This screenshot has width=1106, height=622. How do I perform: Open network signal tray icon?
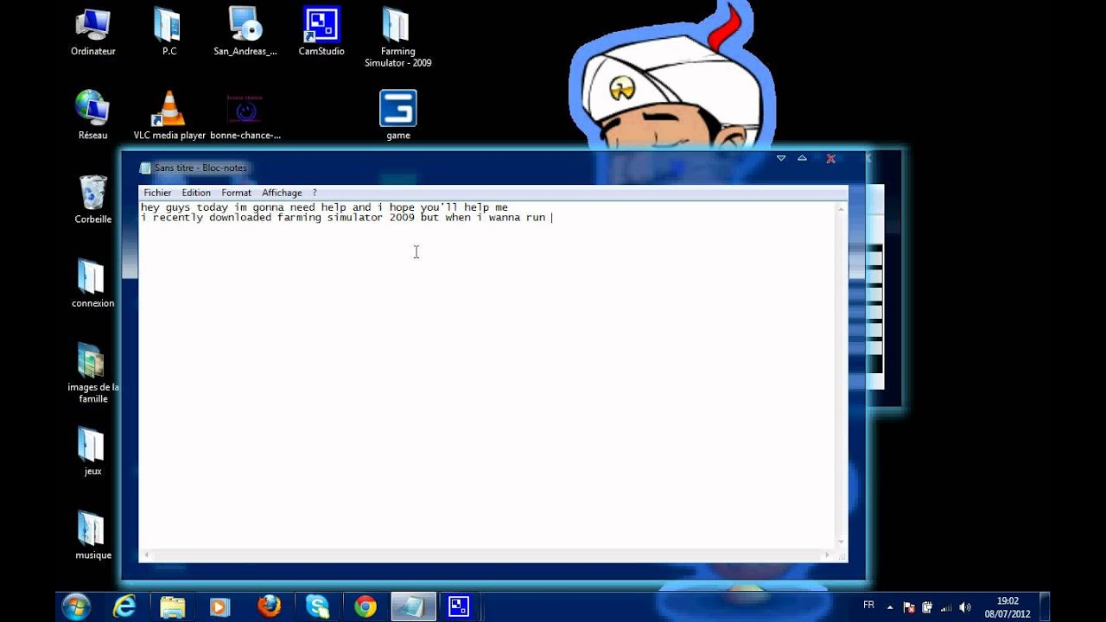click(x=945, y=607)
